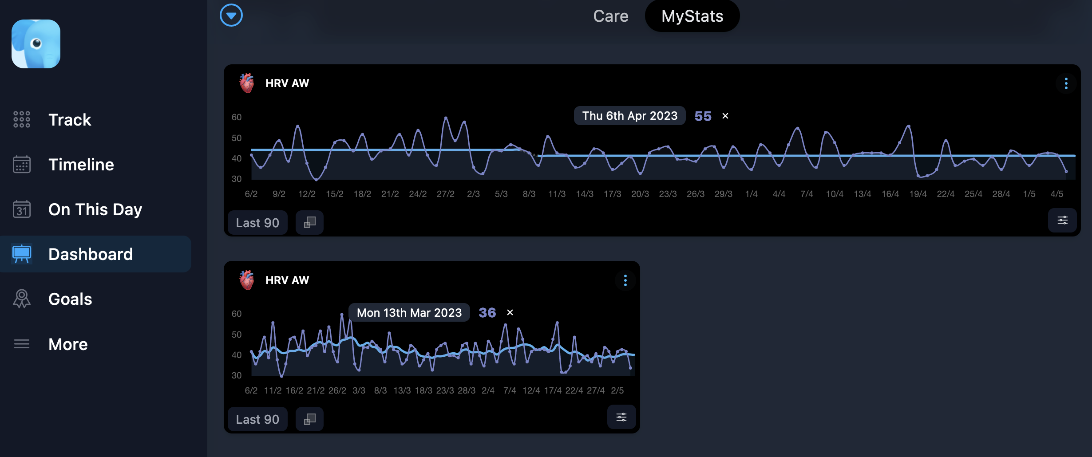The image size is (1092, 457).
Task: Click the top HRV AW card title
Action: [287, 83]
